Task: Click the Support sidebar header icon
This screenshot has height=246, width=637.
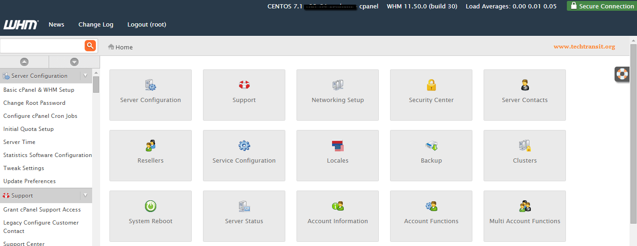Action: point(6,196)
